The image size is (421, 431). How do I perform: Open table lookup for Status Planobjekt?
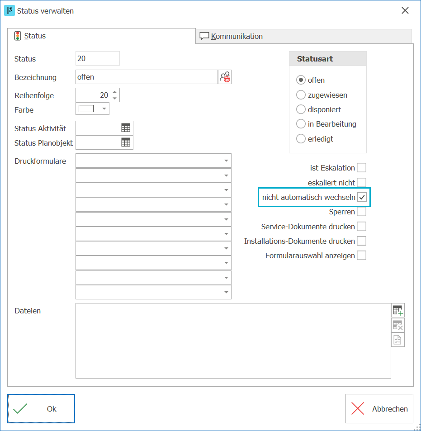click(x=126, y=142)
